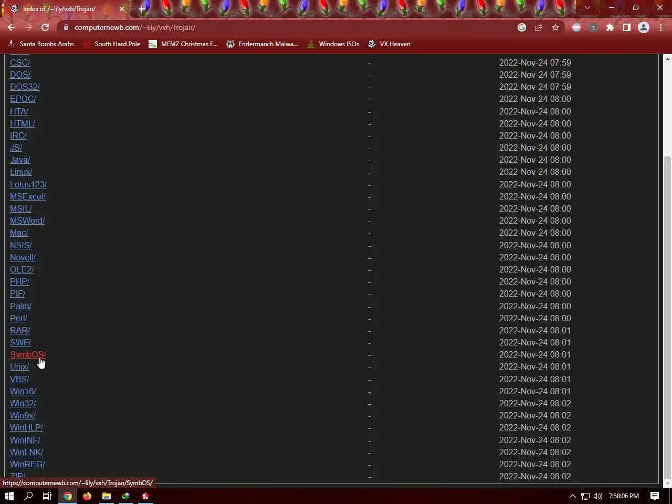Screen dimensions: 672x504
Task: Open the Endermanch Malwa... bookmark
Action: (x=262, y=44)
